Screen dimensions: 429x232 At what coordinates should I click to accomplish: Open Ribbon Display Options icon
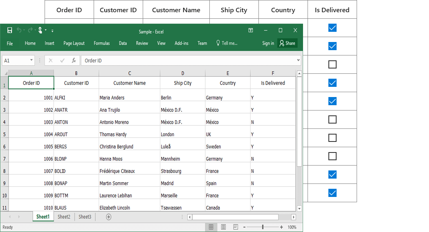pyautogui.click(x=251, y=30)
